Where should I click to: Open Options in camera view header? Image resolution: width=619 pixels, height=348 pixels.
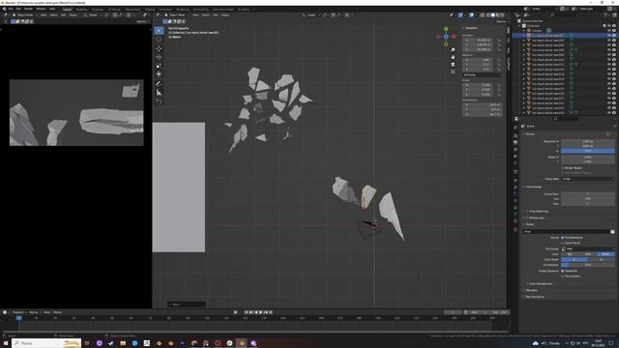pyautogui.click(x=142, y=21)
